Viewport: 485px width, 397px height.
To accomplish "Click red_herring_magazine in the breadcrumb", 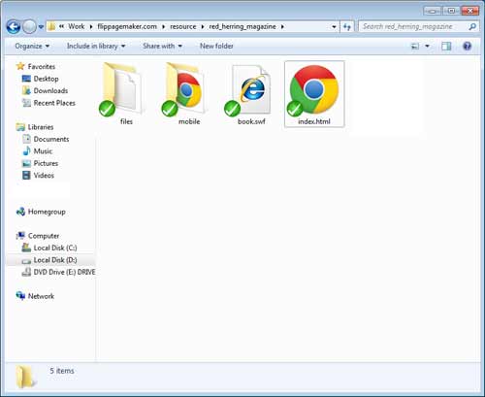I will click(242, 26).
